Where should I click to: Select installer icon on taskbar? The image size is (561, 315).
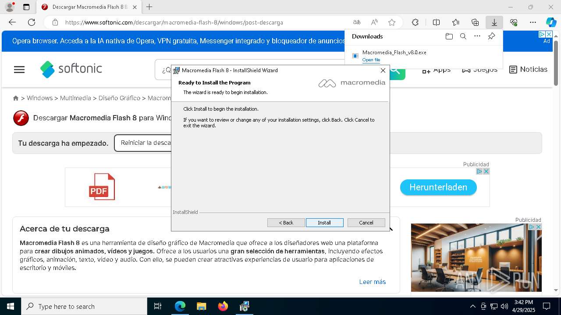[x=244, y=306]
